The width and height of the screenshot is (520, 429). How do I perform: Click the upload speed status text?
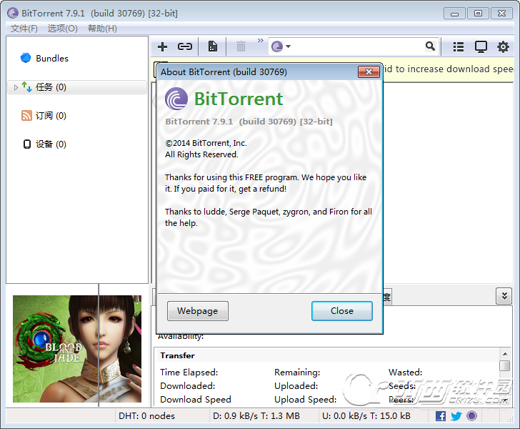(366, 415)
